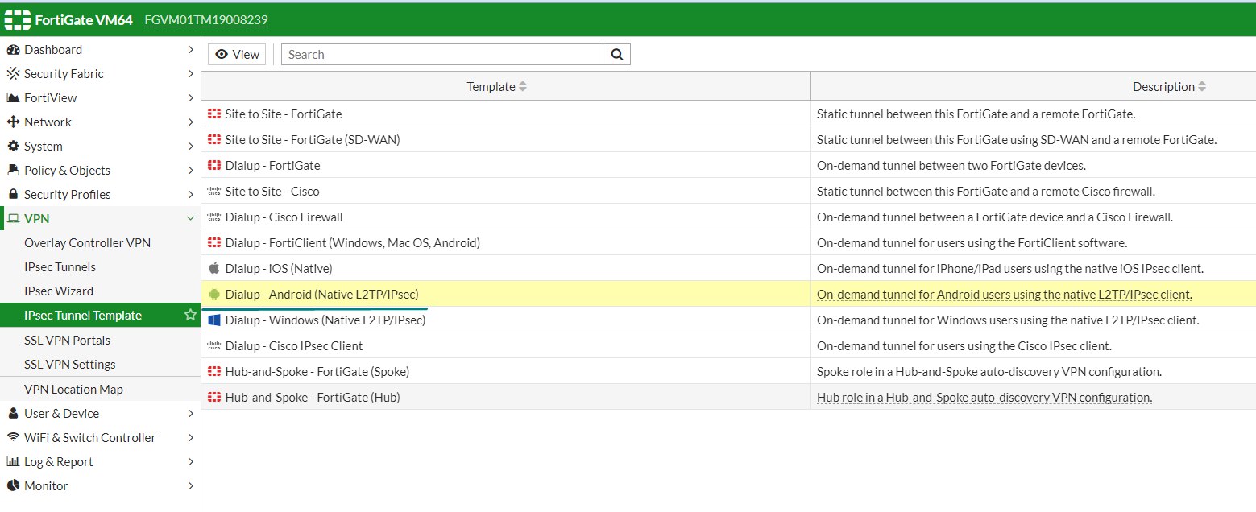Image resolution: width=1256 pixels, height=512 pixels.
Task: Toggle favorite star on IPsec Tunnel Template
Action: [190, 315]
